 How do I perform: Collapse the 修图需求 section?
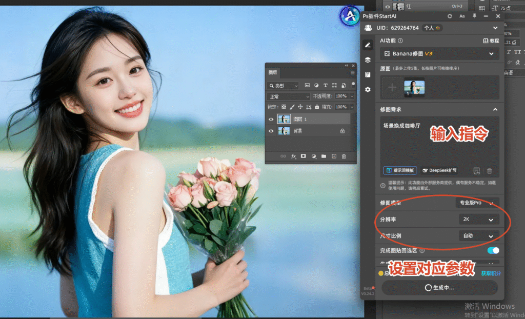click(495, 110)
